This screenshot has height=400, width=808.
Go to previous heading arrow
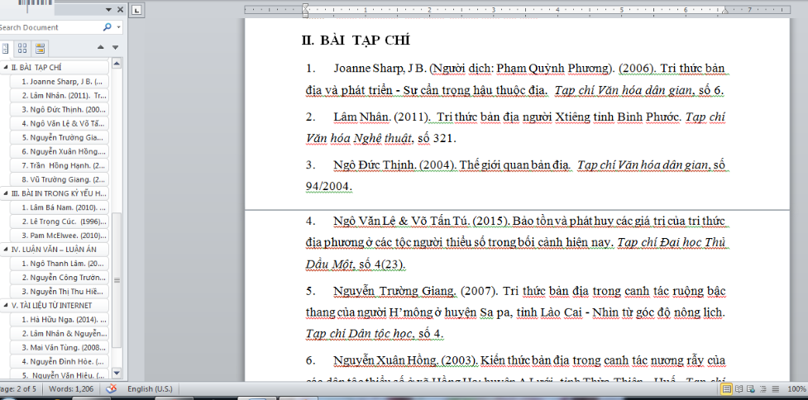coord(101,47)
